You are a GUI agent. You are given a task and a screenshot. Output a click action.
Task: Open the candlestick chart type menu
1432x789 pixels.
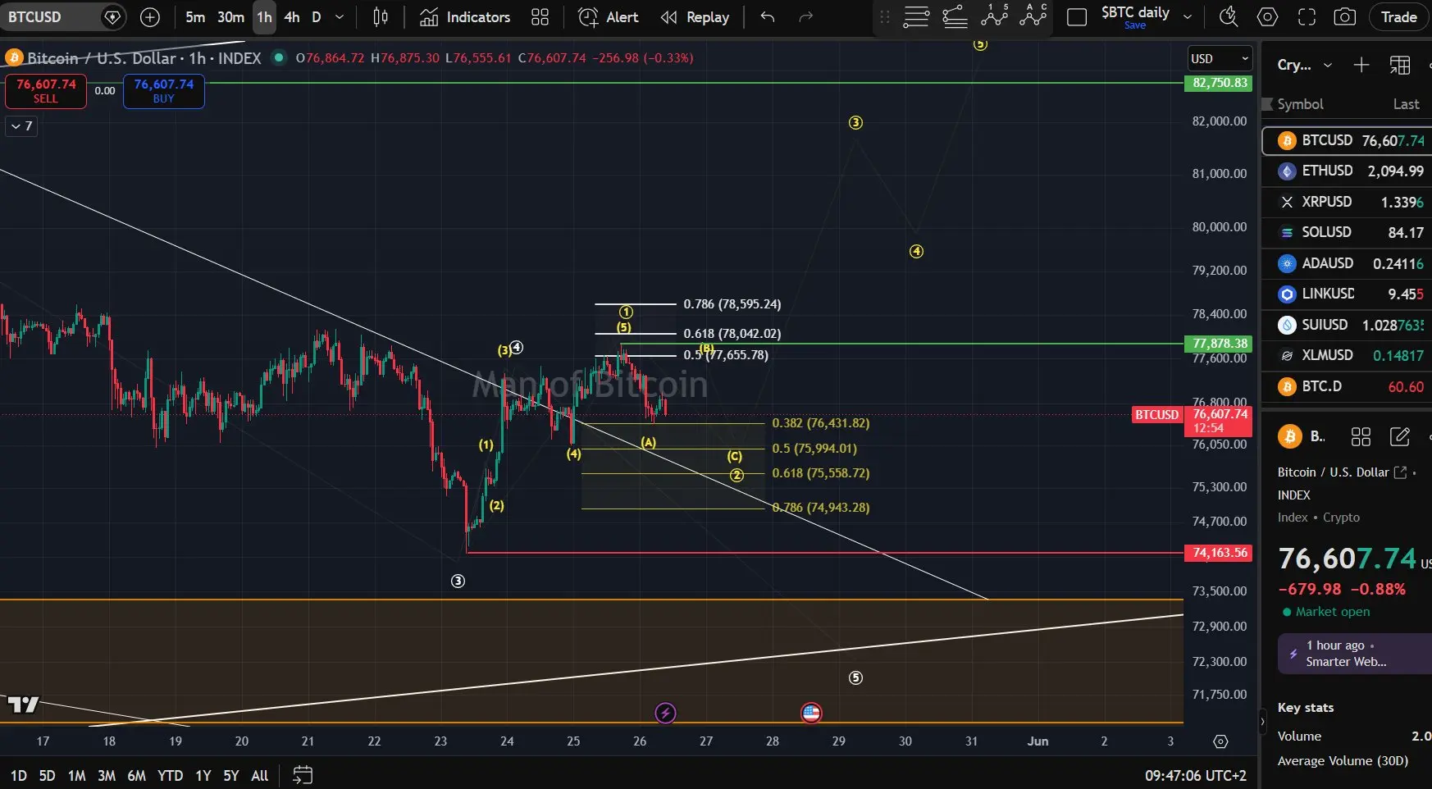(x=381, y=17)
